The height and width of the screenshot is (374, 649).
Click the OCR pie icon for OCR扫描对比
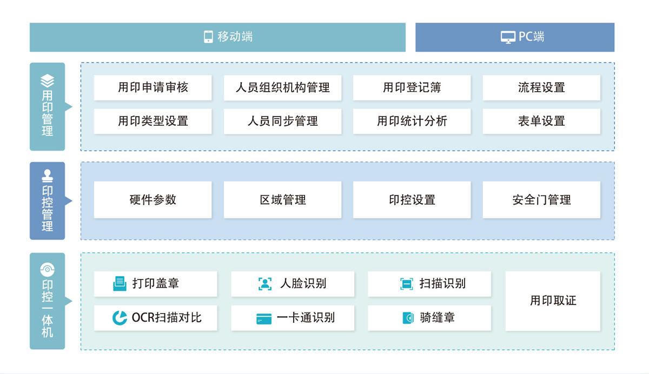coord(120,318)
